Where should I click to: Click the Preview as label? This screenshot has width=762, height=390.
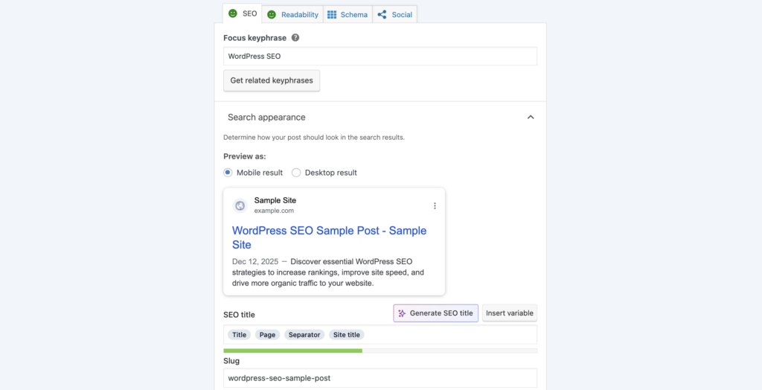point(244,156)
